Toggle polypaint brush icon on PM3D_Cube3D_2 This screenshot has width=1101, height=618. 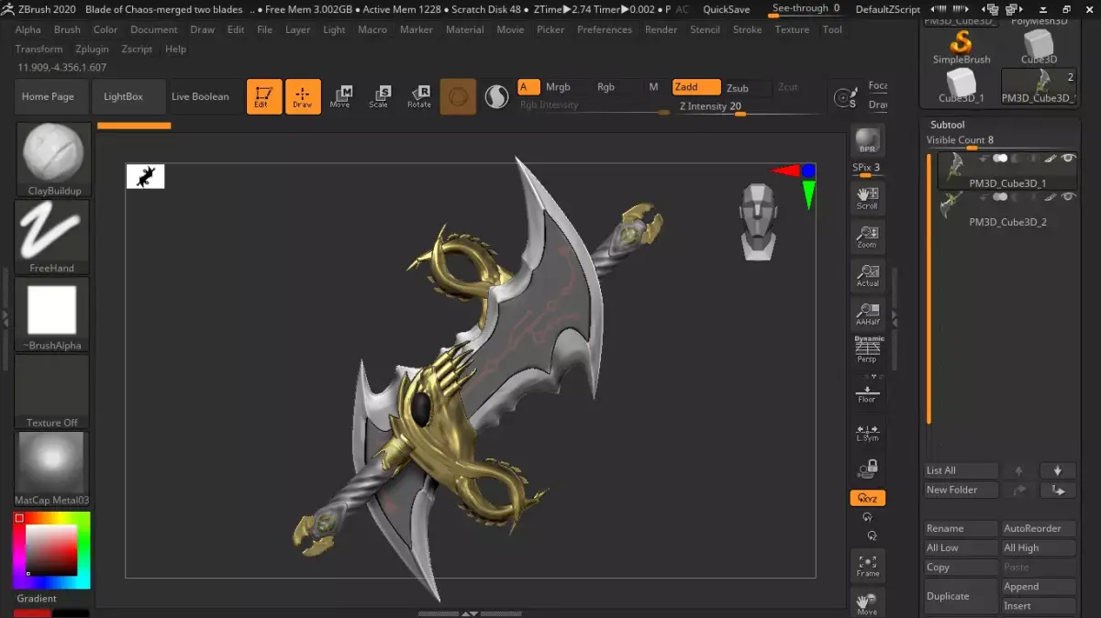[x=1051, y=197]
